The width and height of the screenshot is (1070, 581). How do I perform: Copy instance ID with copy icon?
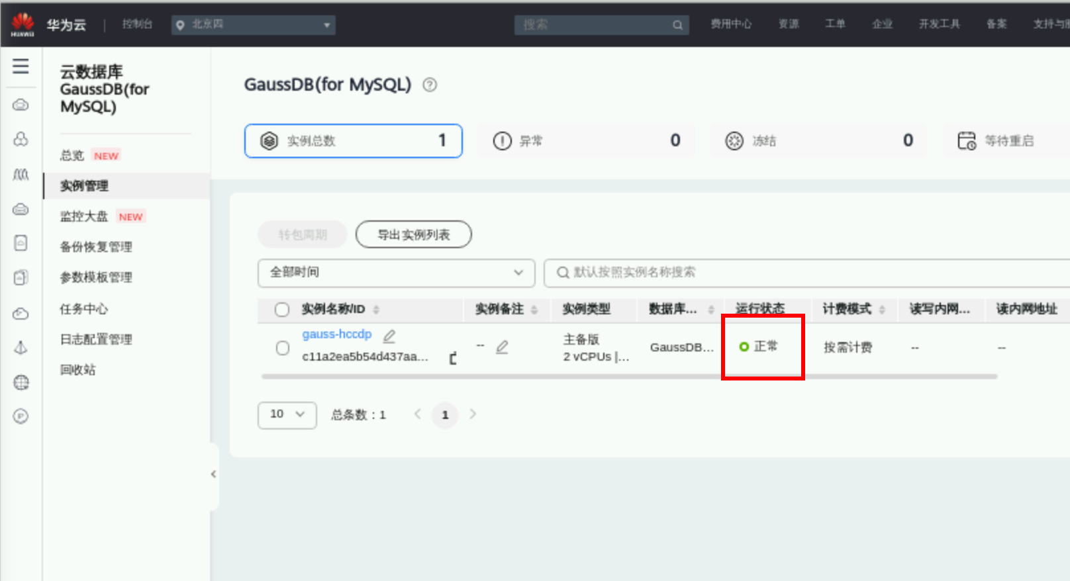click(x=454, y=358)
